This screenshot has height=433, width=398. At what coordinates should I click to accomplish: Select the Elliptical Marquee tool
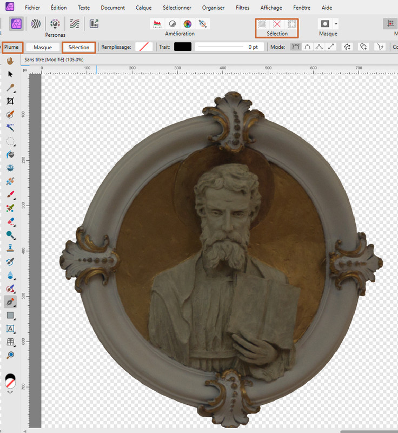pos(10,141)
